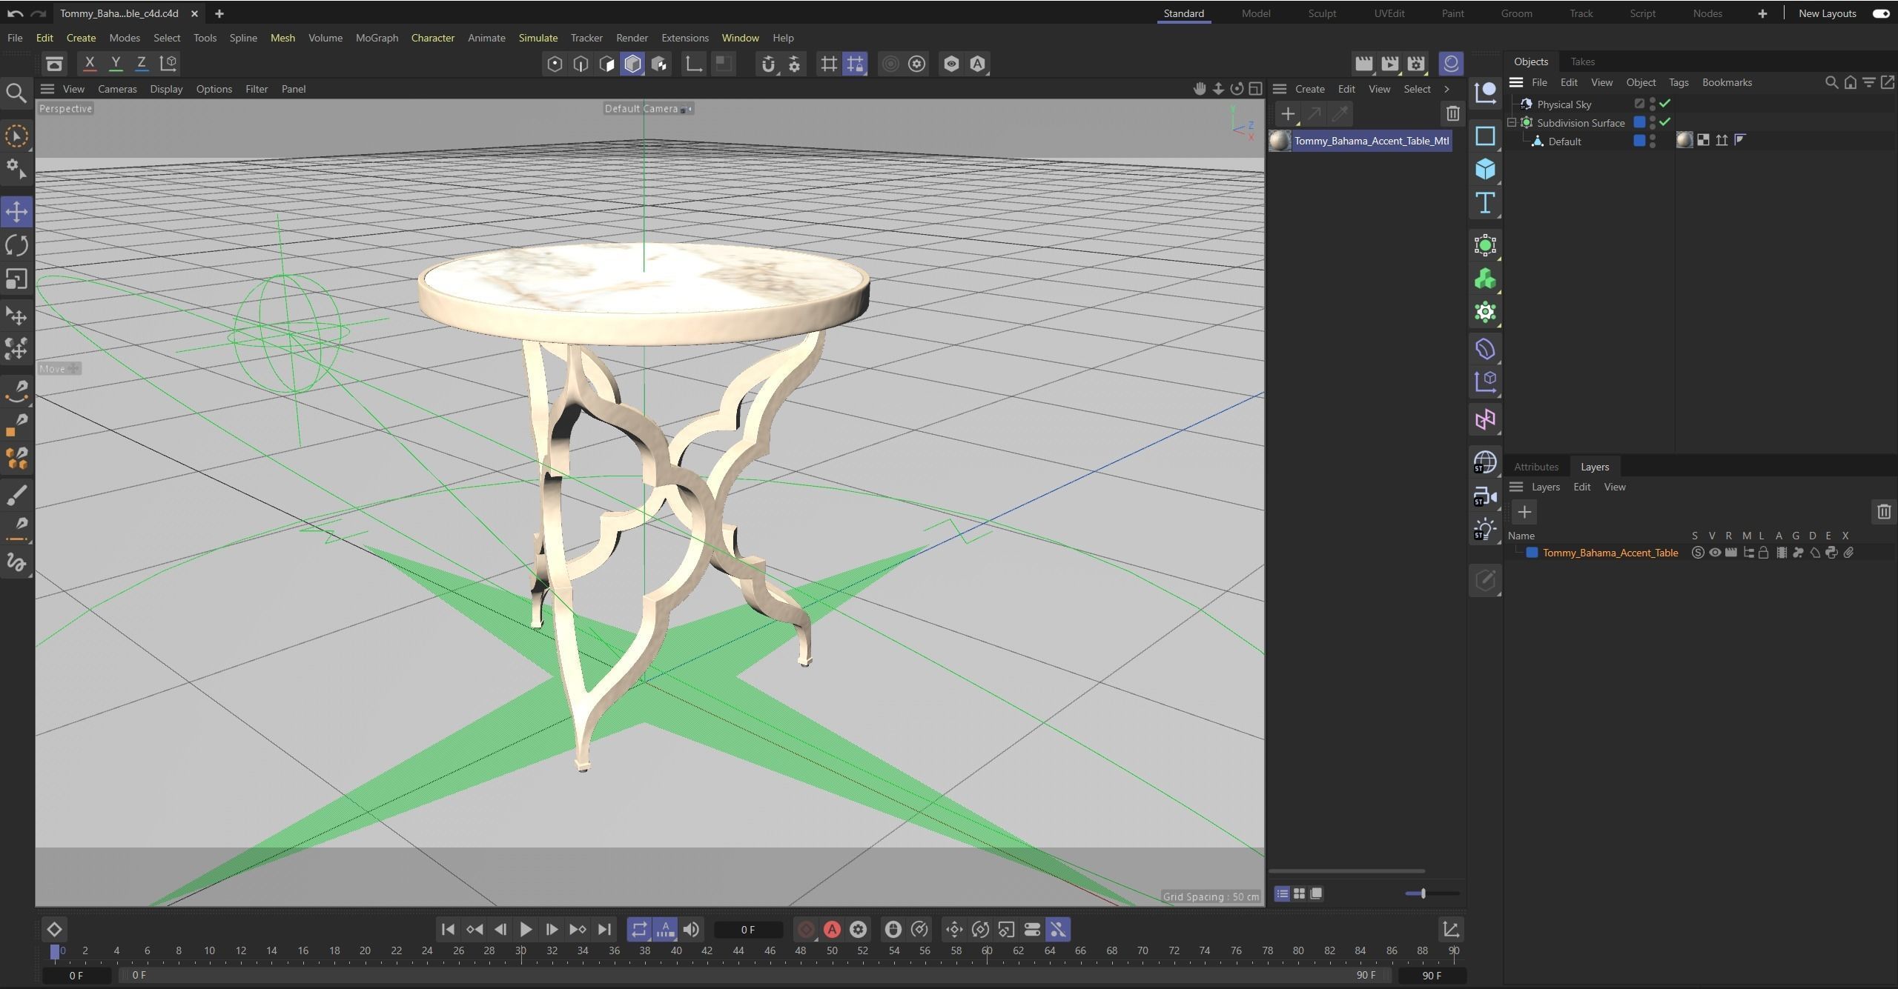Click the Text spline tool icon
This screenshot has width=1898, height=989.
click(x=1485, y=203)
